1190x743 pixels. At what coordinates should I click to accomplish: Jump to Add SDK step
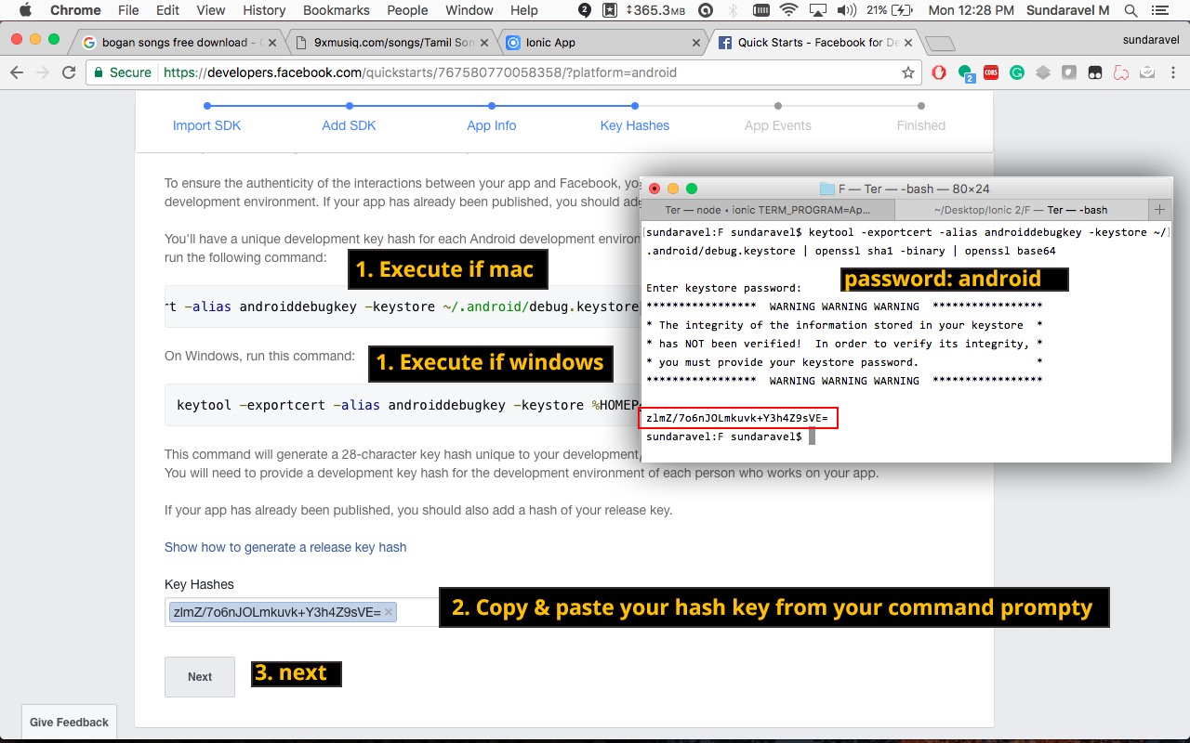pos(349,125)
